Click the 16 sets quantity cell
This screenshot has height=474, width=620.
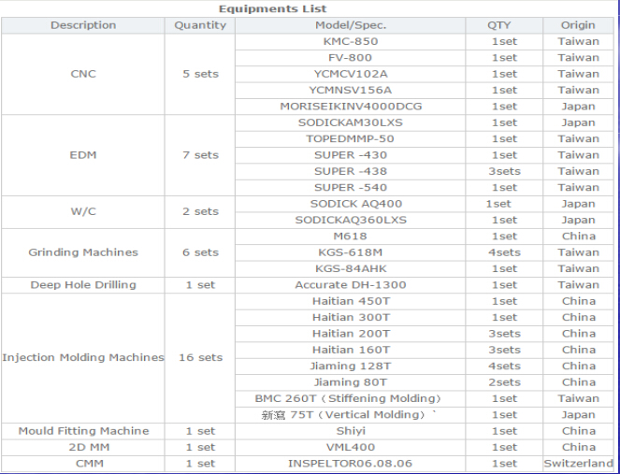(200, 357)
